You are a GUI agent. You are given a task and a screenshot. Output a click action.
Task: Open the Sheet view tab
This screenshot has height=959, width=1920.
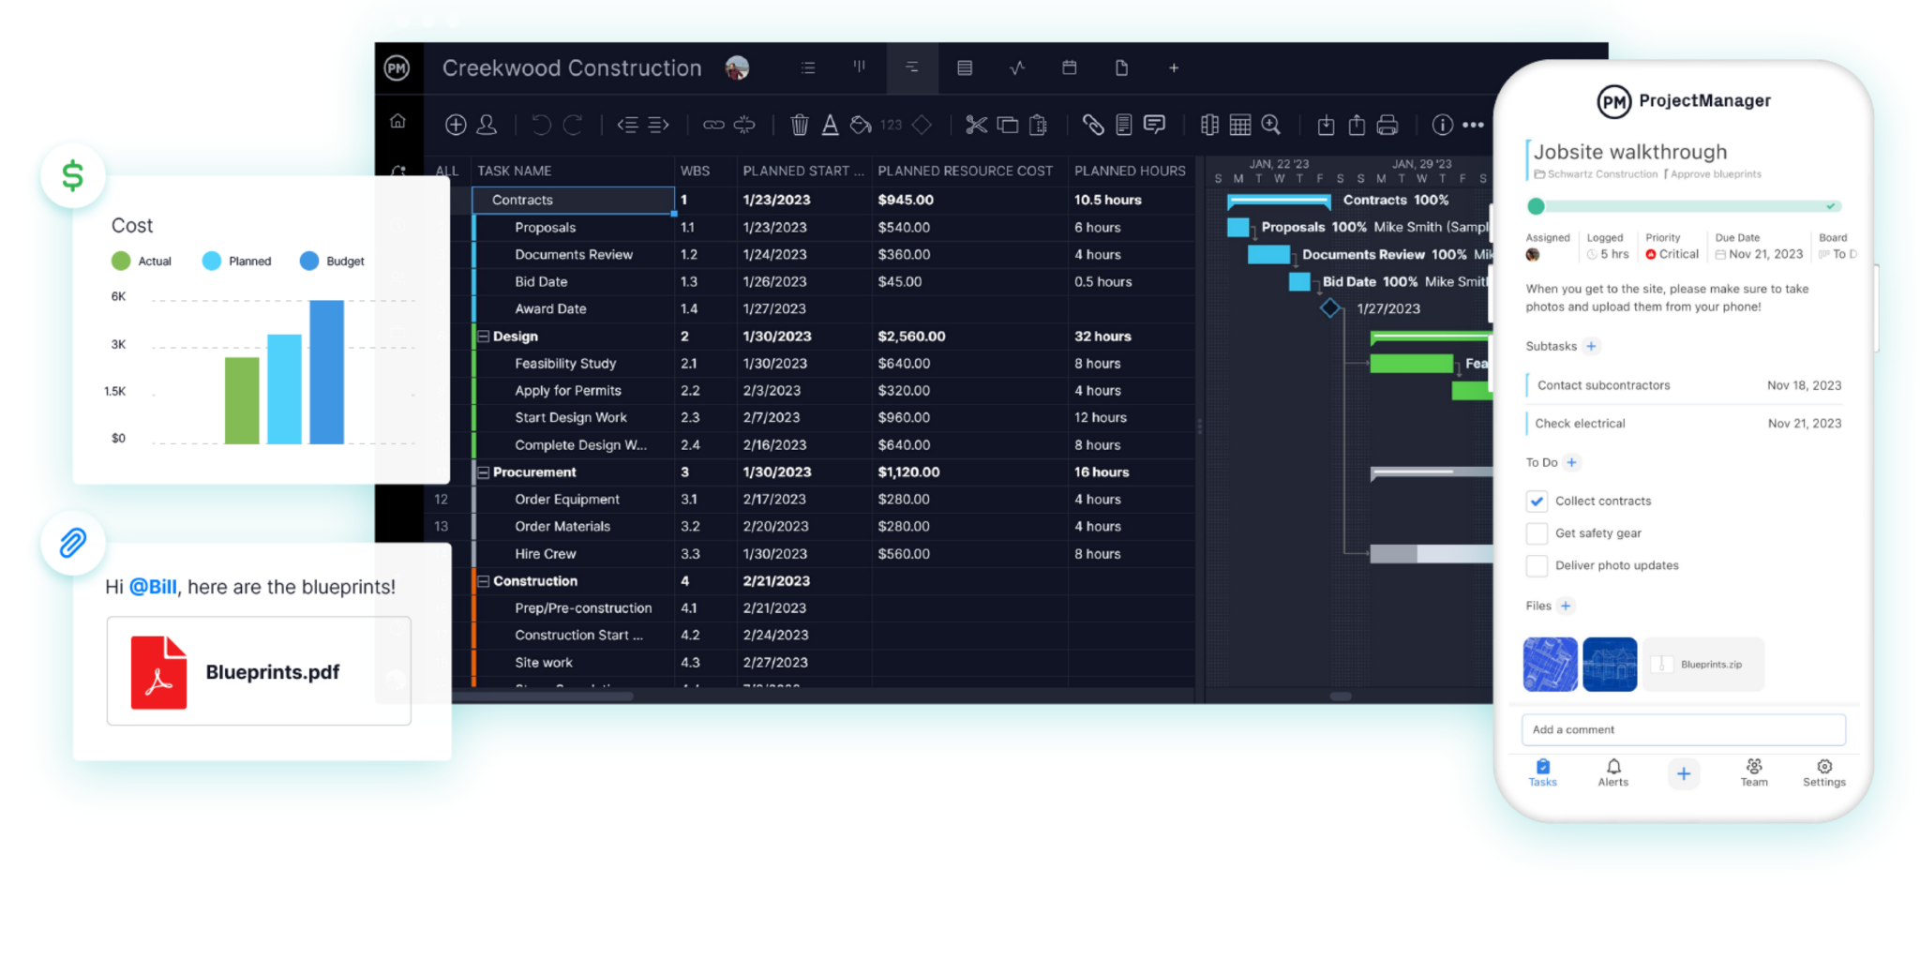pos(965,67)
